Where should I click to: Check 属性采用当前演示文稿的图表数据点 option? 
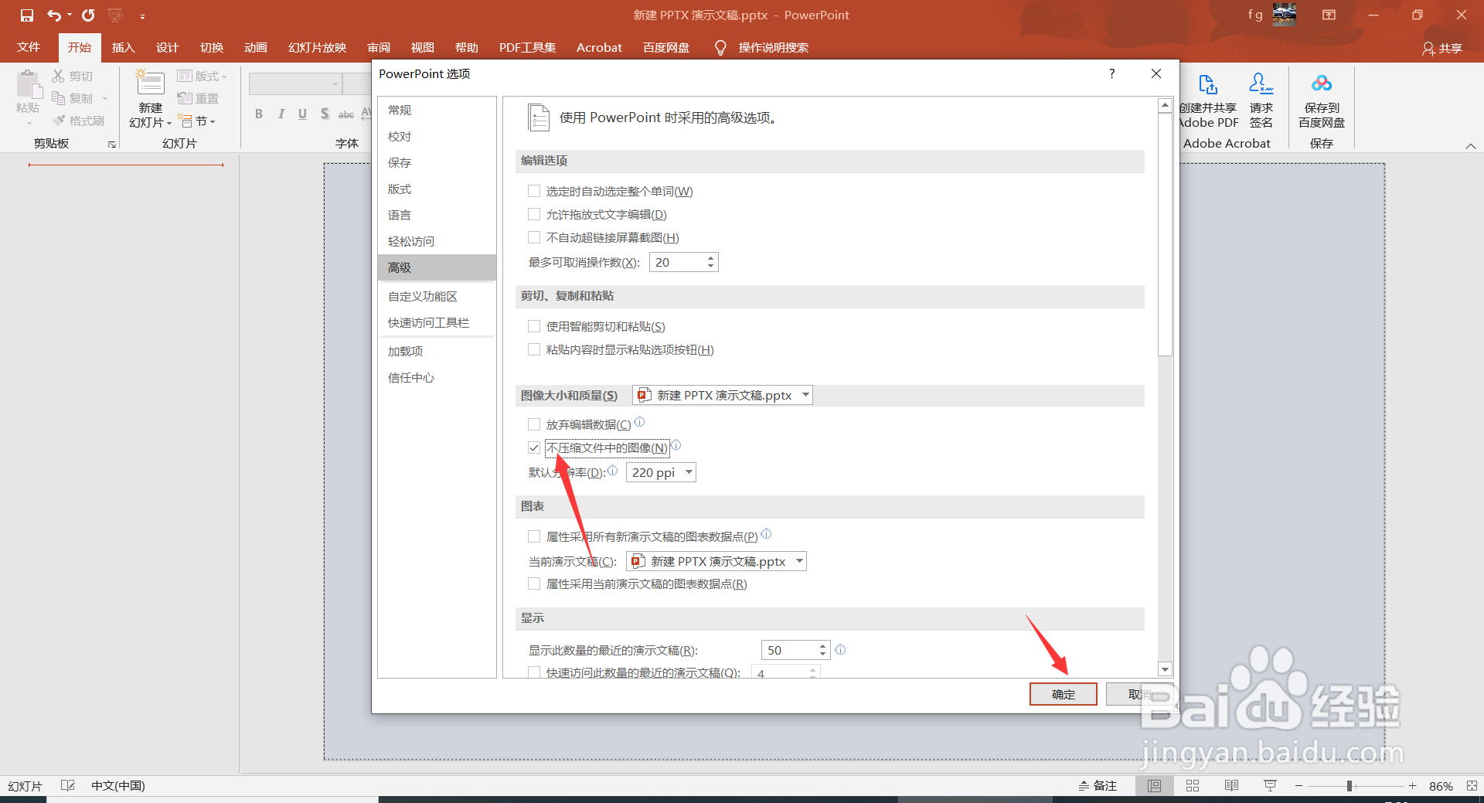tap(534, 584)
